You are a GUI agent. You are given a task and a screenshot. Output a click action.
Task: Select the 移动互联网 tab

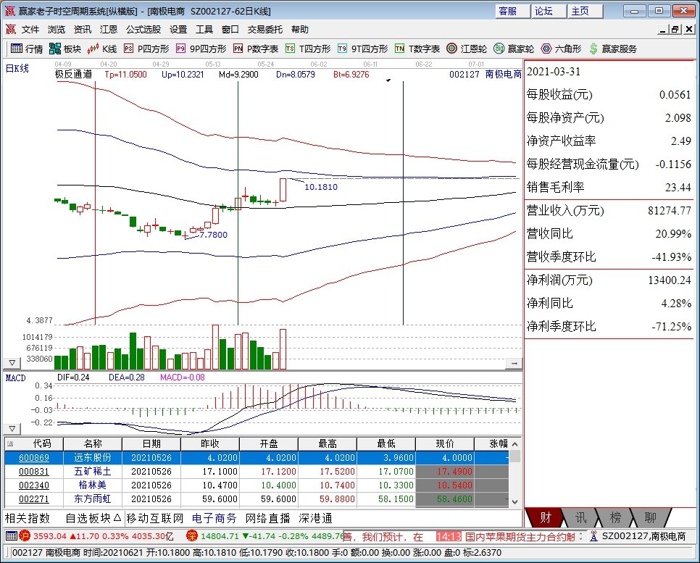pyautogui.click(x=155, y=518)
